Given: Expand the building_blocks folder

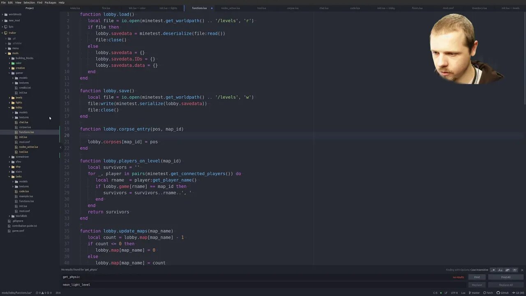Looking at the screenshot, I should tap(9, 58).
